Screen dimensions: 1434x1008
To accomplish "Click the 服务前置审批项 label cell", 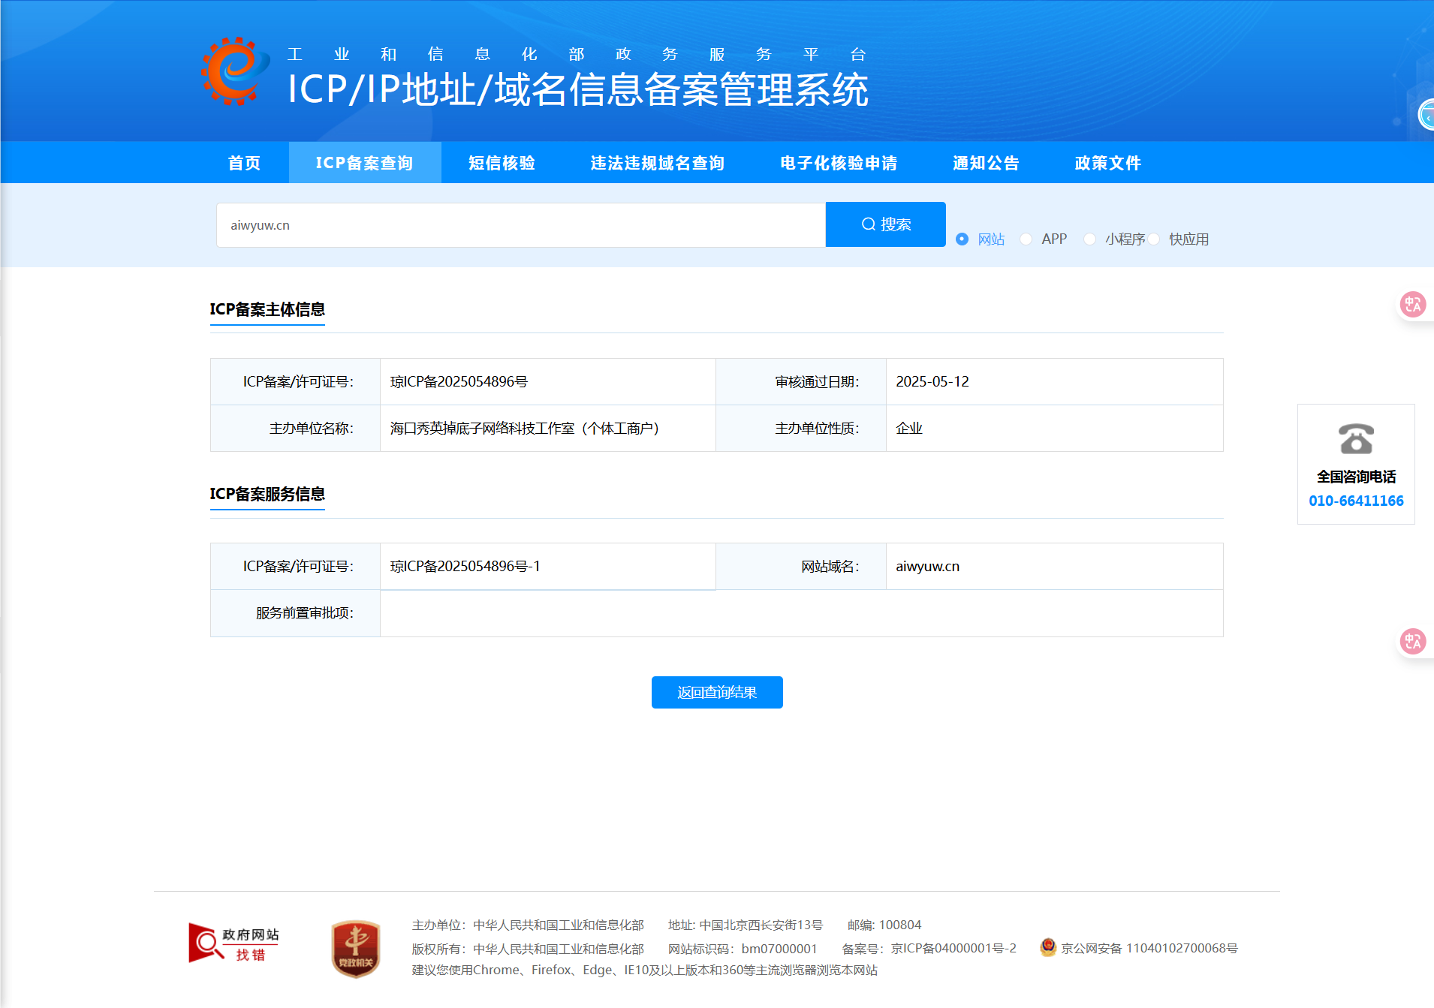I will pyautogui.click(x=295, y=613).
